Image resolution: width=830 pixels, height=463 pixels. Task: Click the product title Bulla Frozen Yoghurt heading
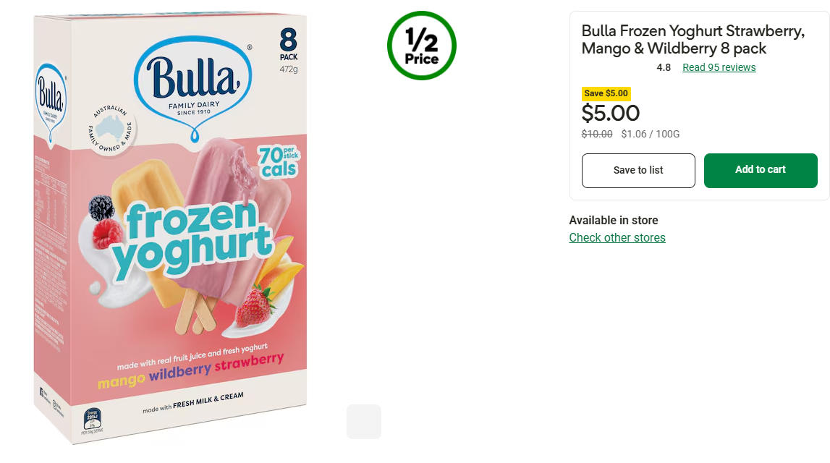pyautogui.click(x=693, y=40)
